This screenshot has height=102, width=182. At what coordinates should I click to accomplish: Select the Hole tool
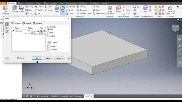(x=57, y=9)
